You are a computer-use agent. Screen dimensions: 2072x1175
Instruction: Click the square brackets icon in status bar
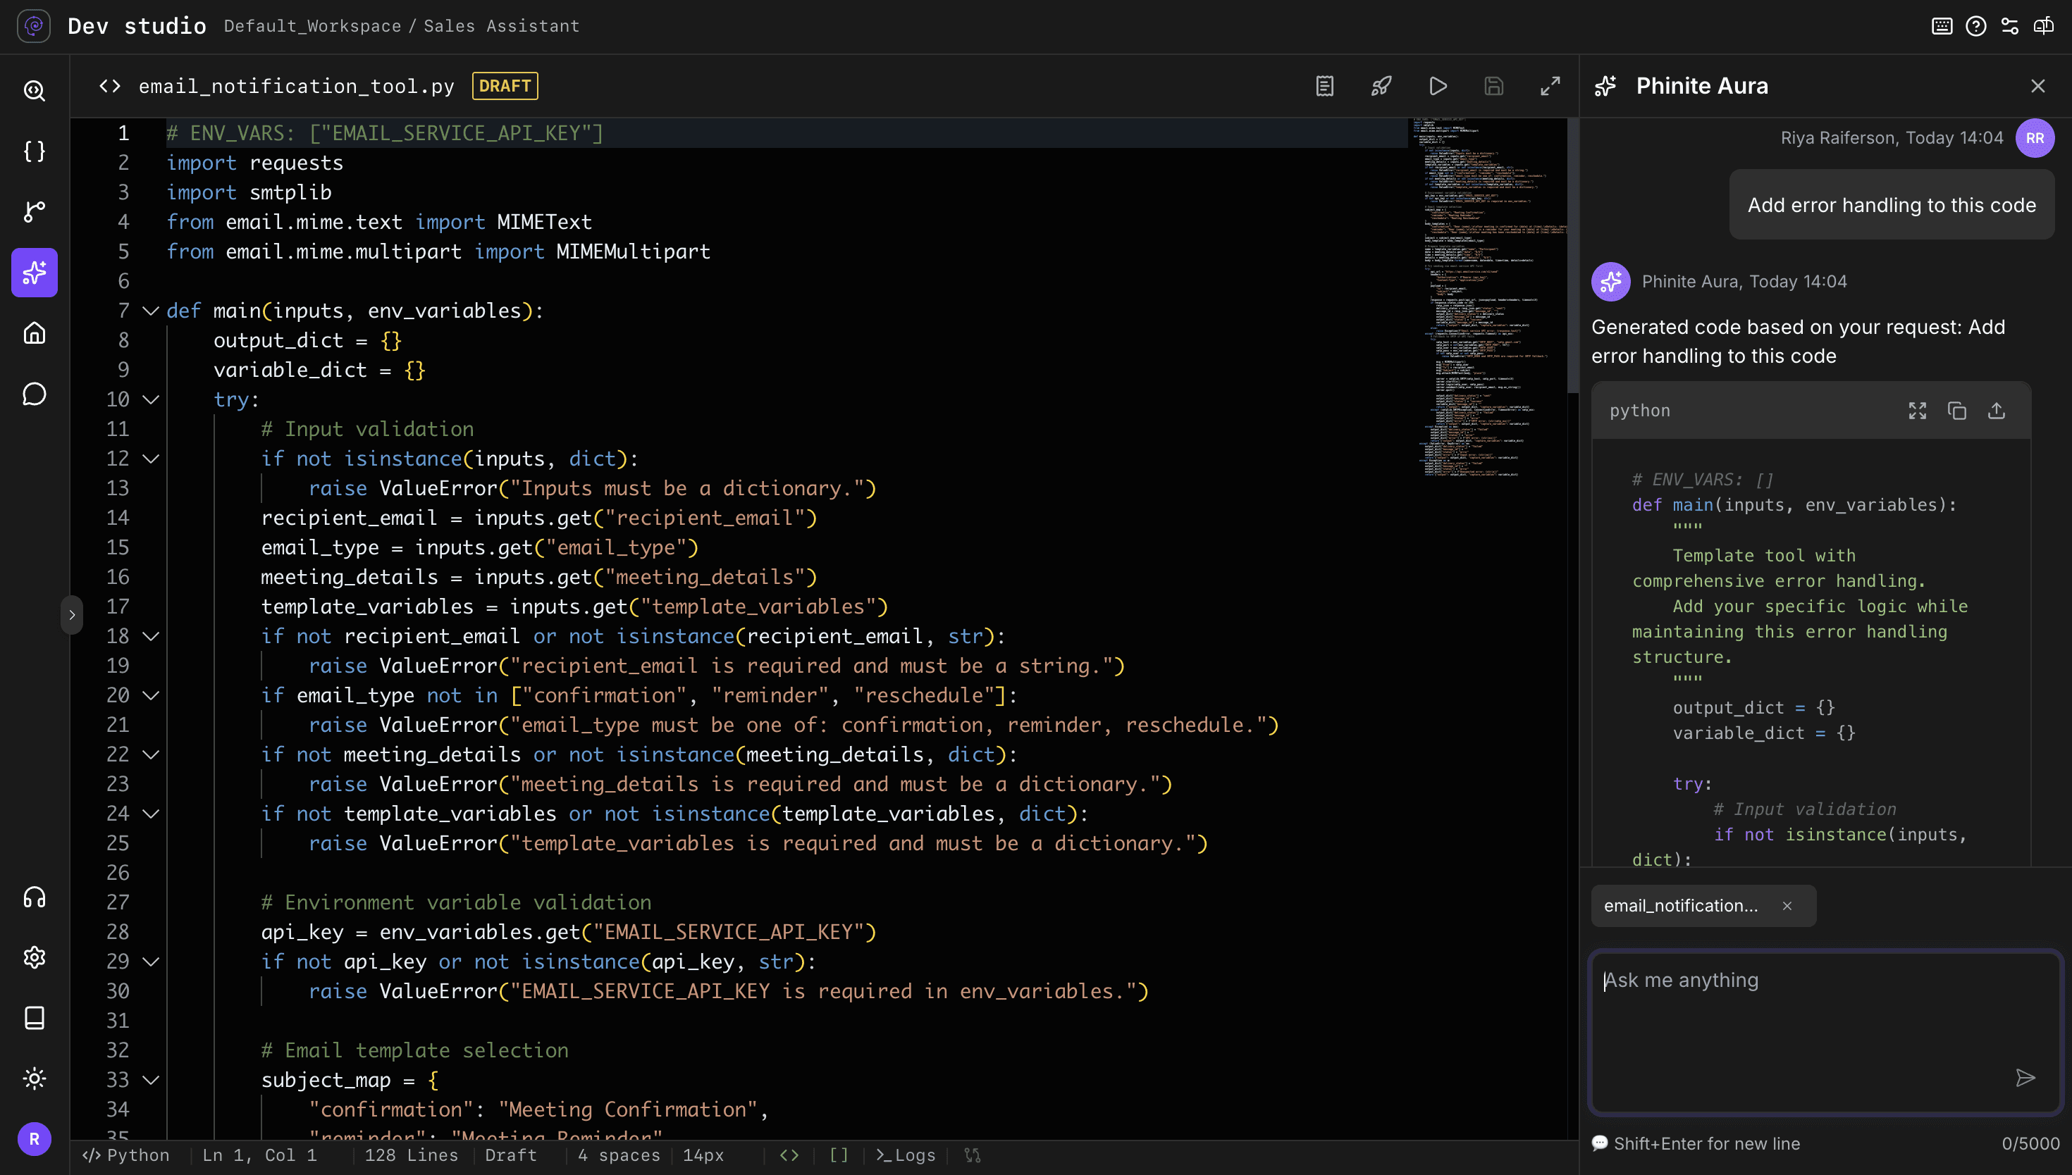point(839,1156)
